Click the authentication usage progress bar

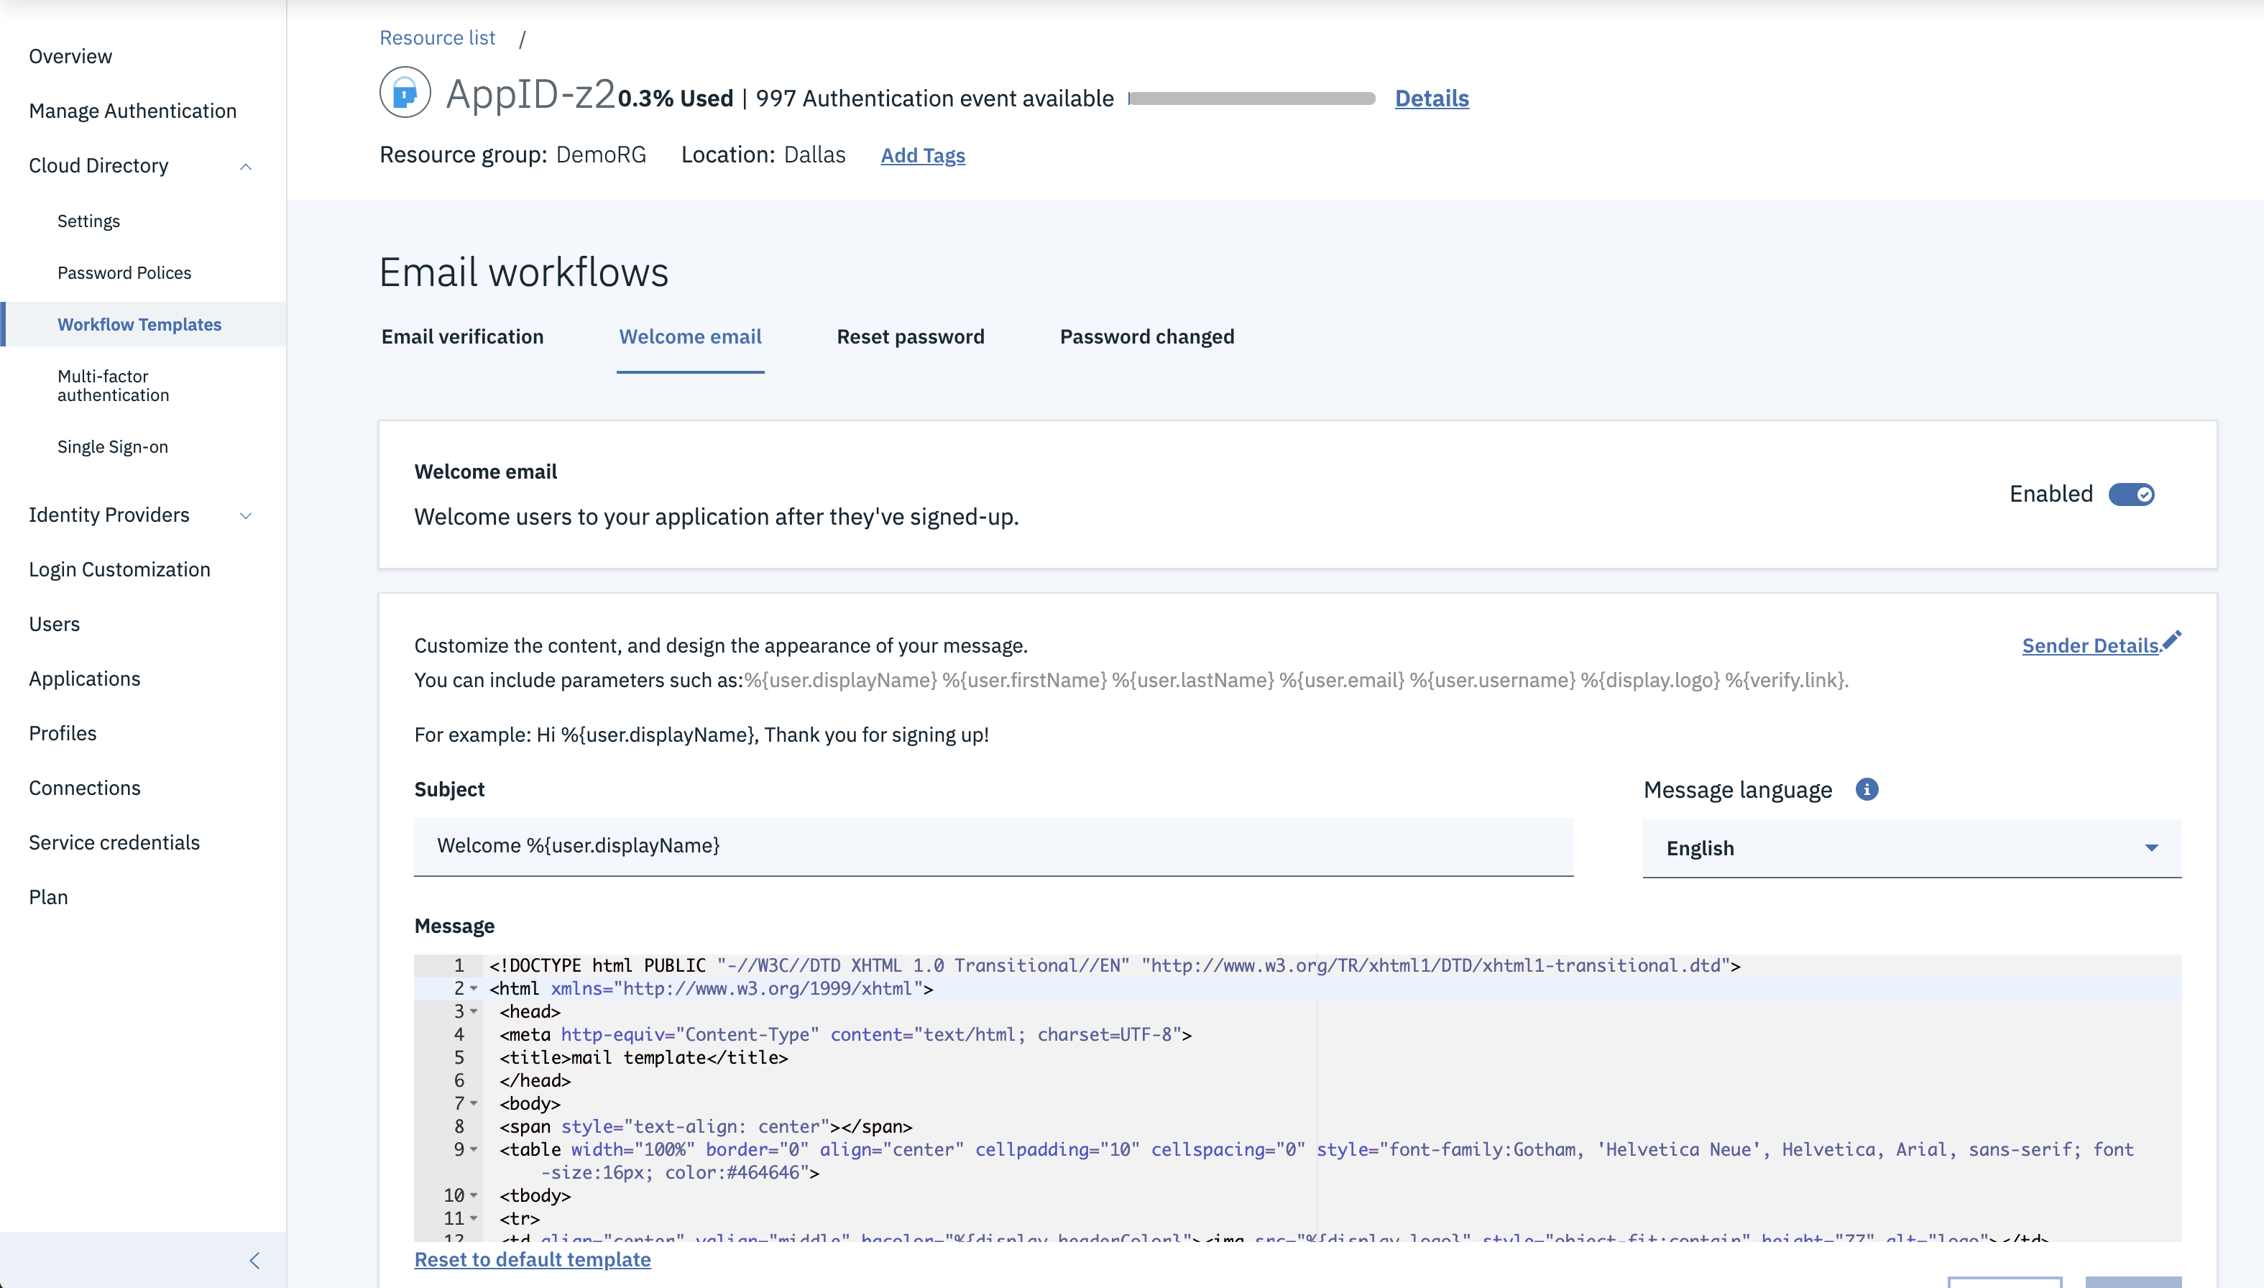click(x=1251, y=98)
